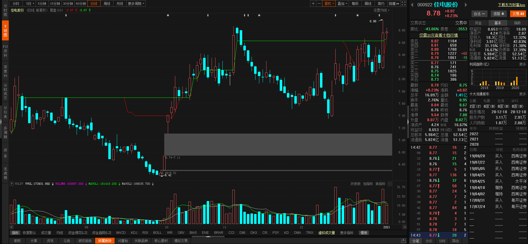
Task: Switch to 周线 weekly chart tab
Action: click(x=107, y=4)
